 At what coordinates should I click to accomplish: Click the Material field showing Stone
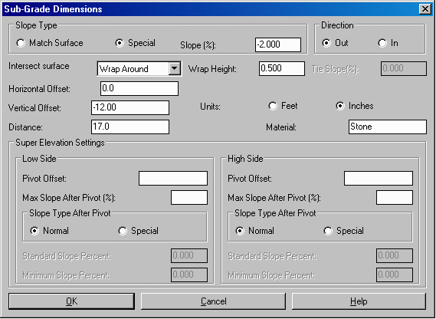[388, 127]
